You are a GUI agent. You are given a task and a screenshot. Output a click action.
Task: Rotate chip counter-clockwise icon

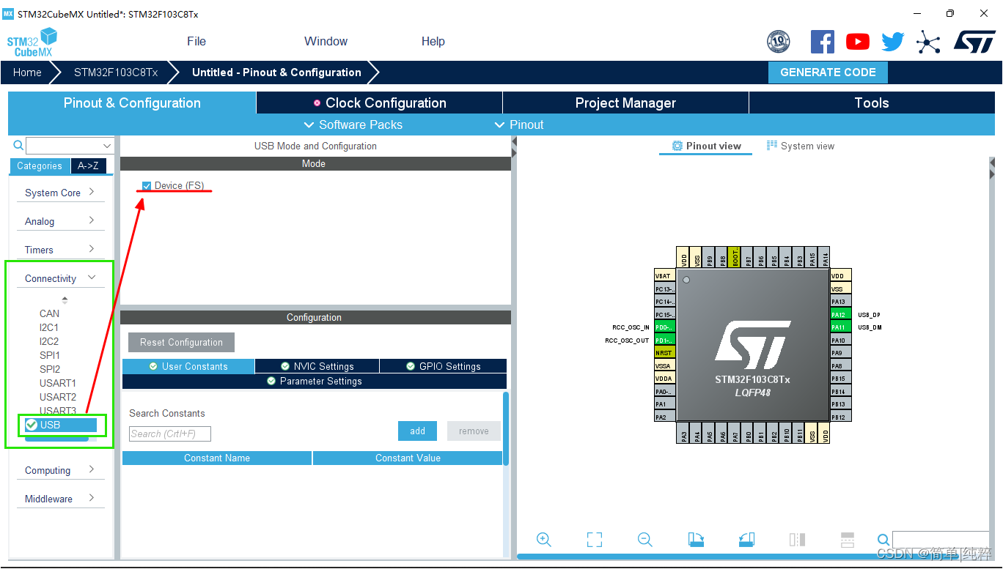click(x=746, y=540)
